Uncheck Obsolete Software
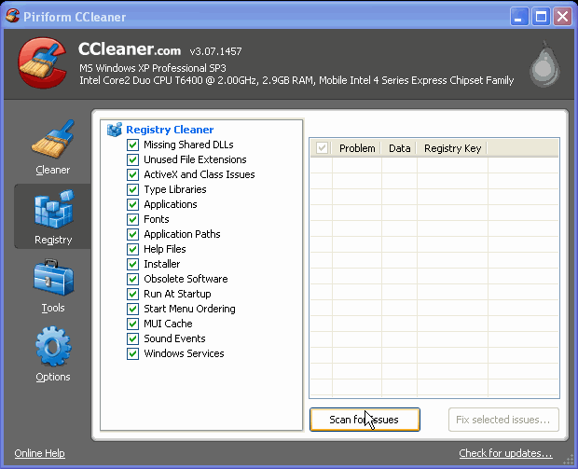Screen dimensions: 578x469 coord(132,279)
